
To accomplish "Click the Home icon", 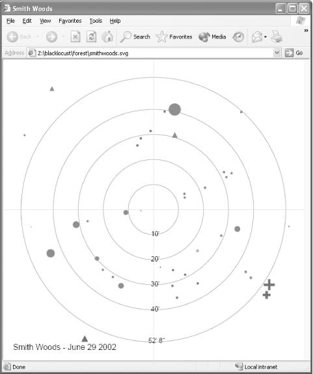I will pyautogui.click(x=107, y=36).
